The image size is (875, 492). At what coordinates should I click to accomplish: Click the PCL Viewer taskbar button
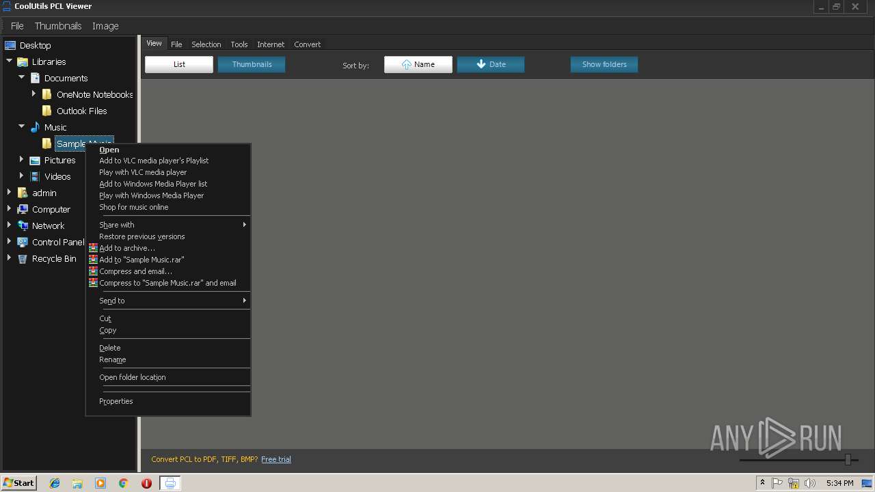(170, 483)
